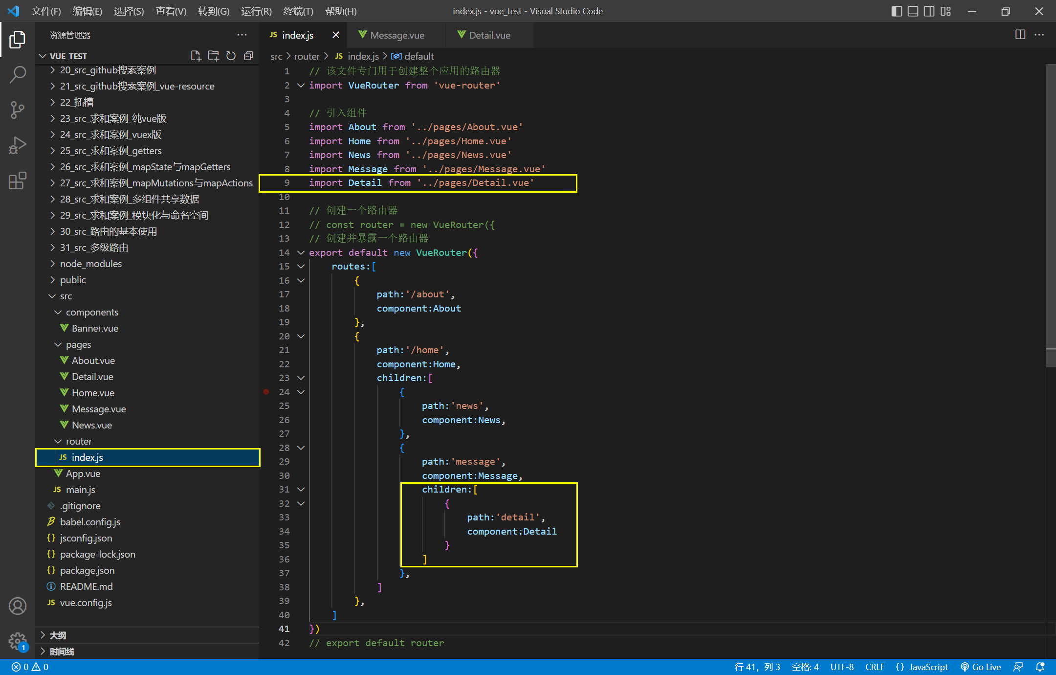Split the editor to the right
Viewport: 1056px width, 675px height.
(x=1020, y=35)
